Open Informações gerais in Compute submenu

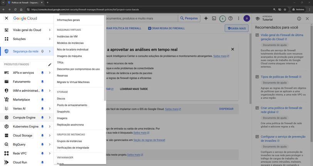(x=68, y=20)
